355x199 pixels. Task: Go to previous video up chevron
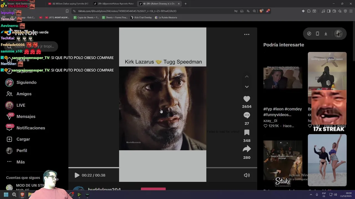point(247,77)
